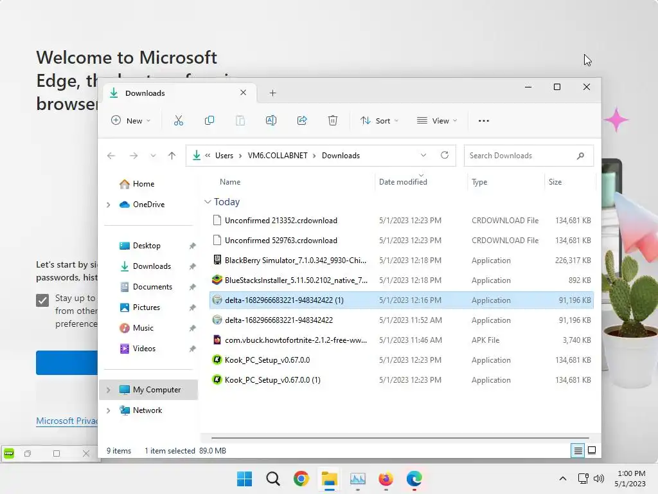Toggle the Stay up to date checkbox in Edge
The image size is (658, 494).
[42, 300]
